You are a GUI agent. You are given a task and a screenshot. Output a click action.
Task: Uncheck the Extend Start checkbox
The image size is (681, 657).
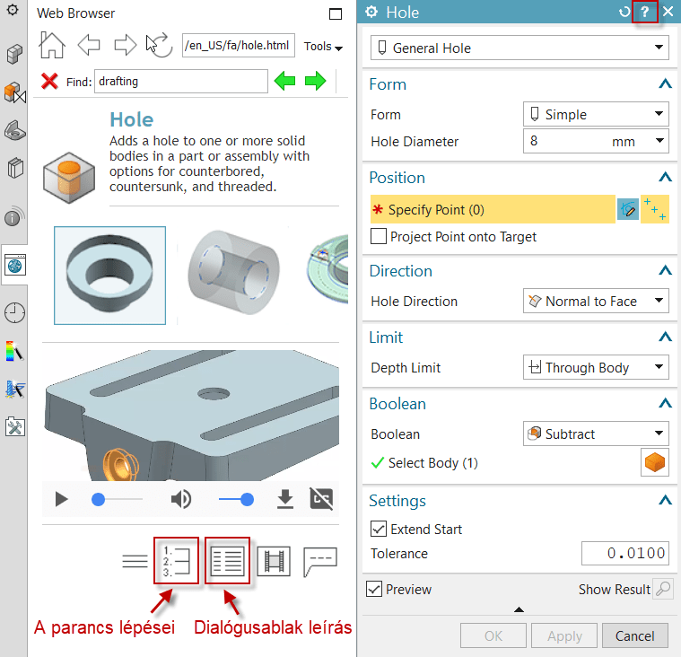379,529
